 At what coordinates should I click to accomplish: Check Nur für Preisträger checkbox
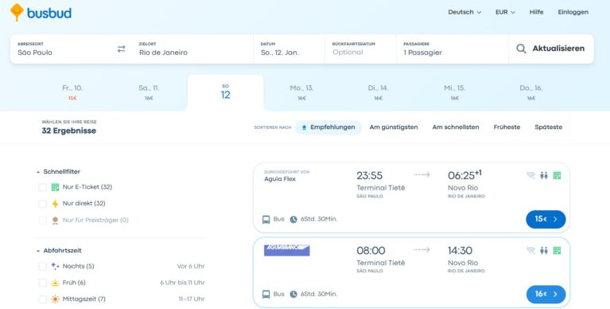click(42, 220)
